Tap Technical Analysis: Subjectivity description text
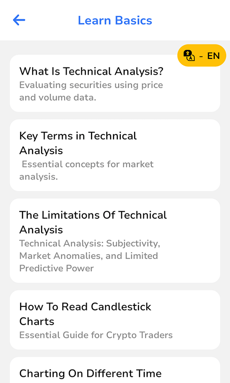This screenshot has width=230, height=383. (90, 243)
